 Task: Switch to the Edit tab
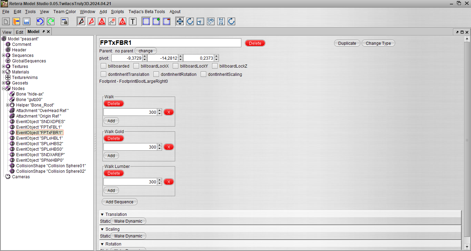[20, 32]
